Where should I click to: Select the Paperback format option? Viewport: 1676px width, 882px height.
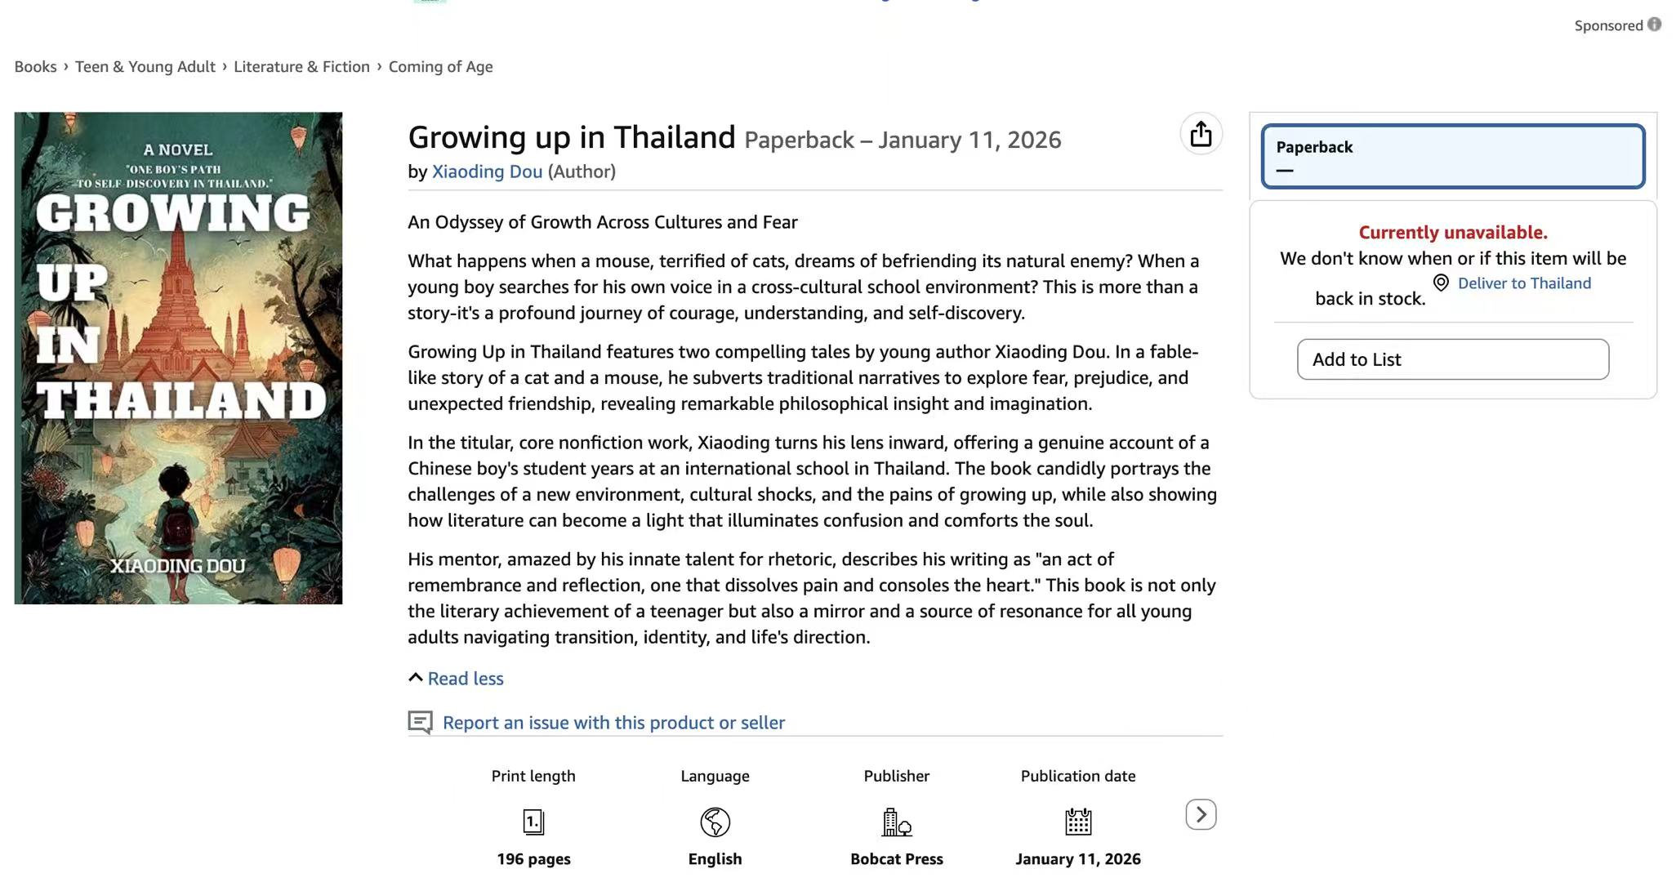[x=1452, y=156]
